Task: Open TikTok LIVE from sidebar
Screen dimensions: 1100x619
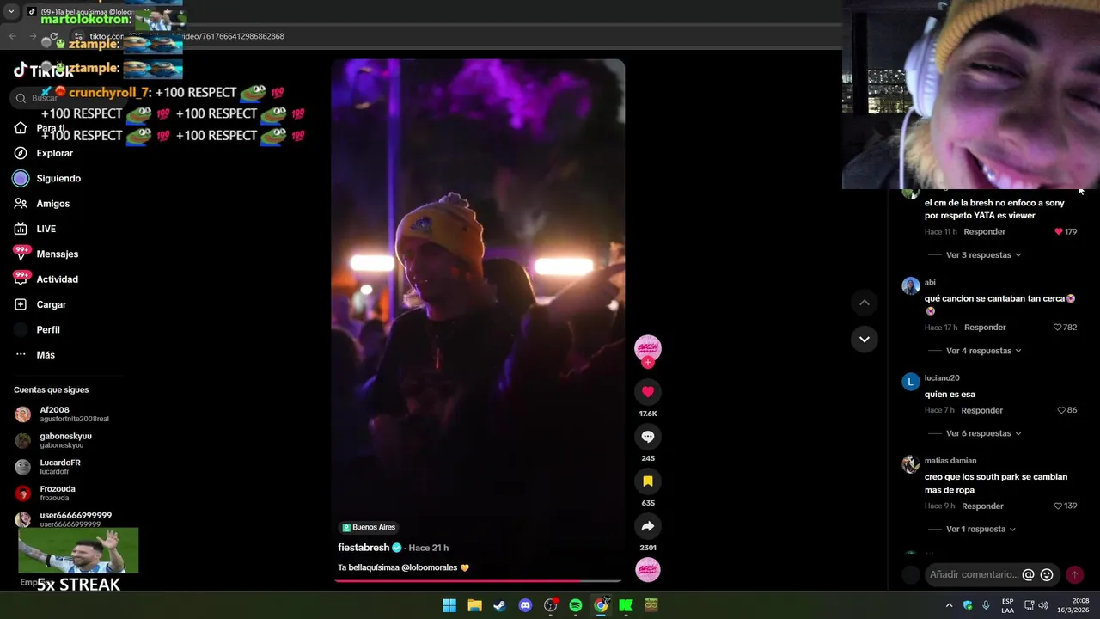Action: point(35,229)
